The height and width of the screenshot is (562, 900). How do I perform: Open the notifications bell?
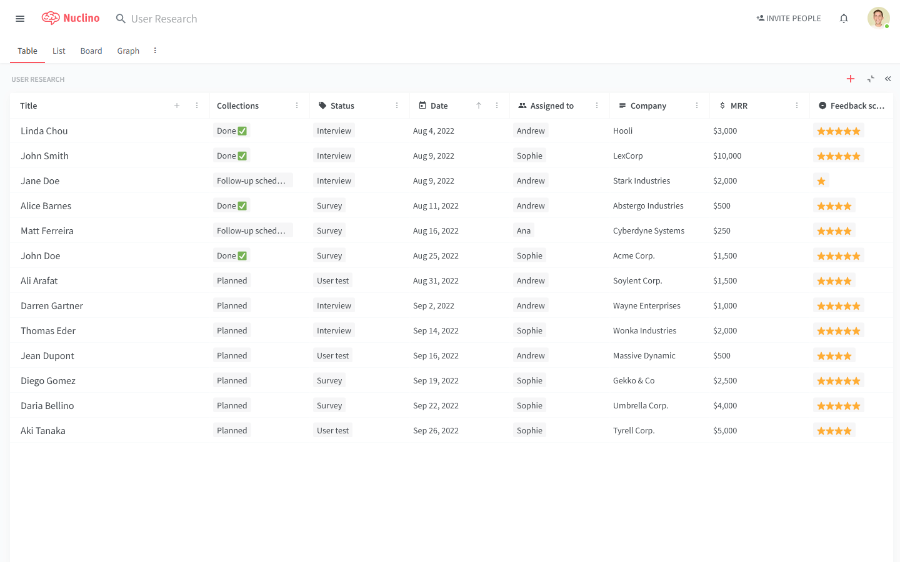[844, 19]
